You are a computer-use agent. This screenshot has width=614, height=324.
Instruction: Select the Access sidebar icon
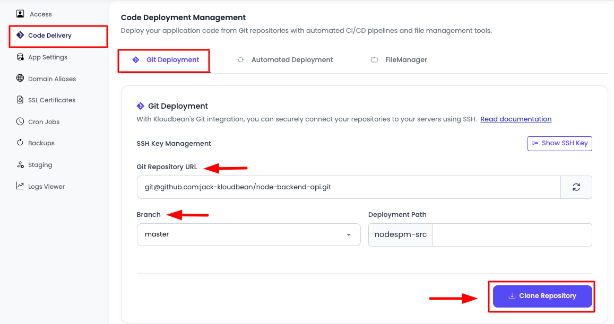click(20, 14)
